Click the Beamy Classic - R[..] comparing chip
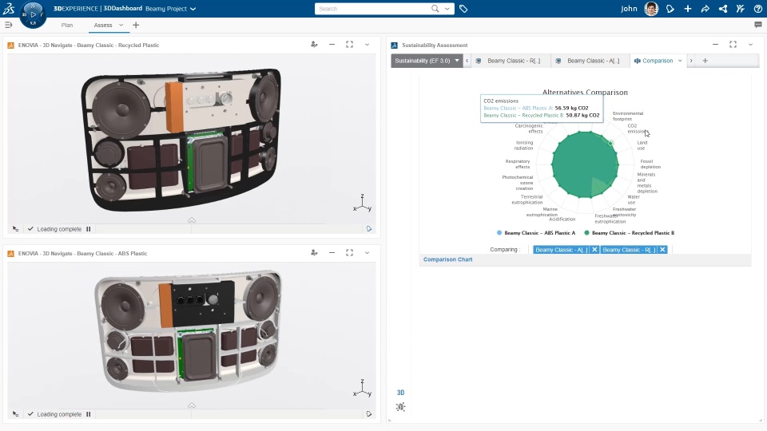Screen dimensions: 767x431 tap(629, 250)
